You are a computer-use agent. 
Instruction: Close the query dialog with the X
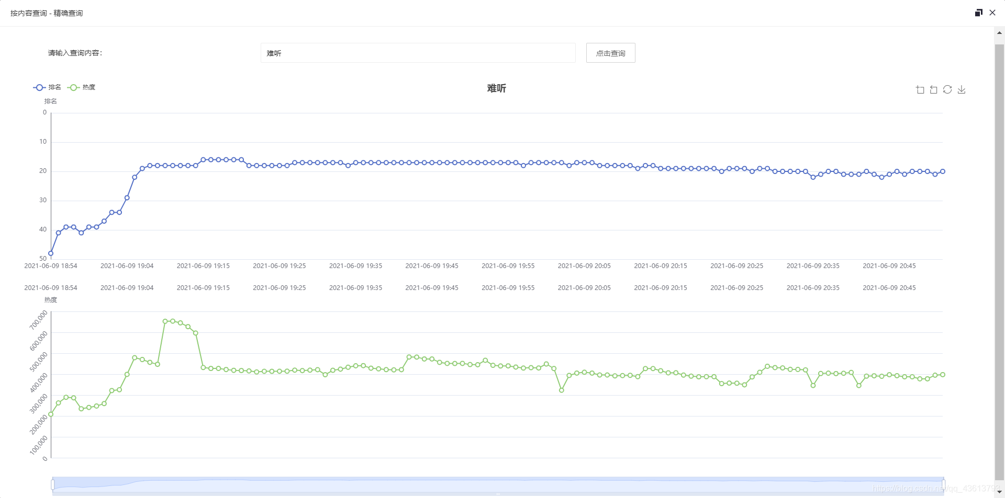click(992, 13)
